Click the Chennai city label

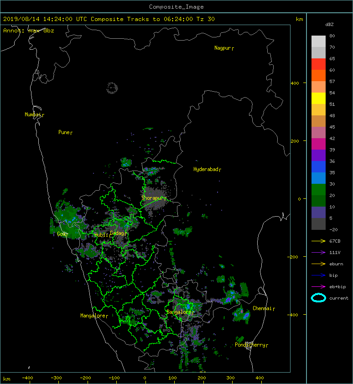click(x=264, y=308)
